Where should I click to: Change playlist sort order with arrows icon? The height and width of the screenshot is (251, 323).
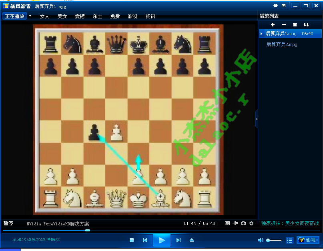click(306, 25)
